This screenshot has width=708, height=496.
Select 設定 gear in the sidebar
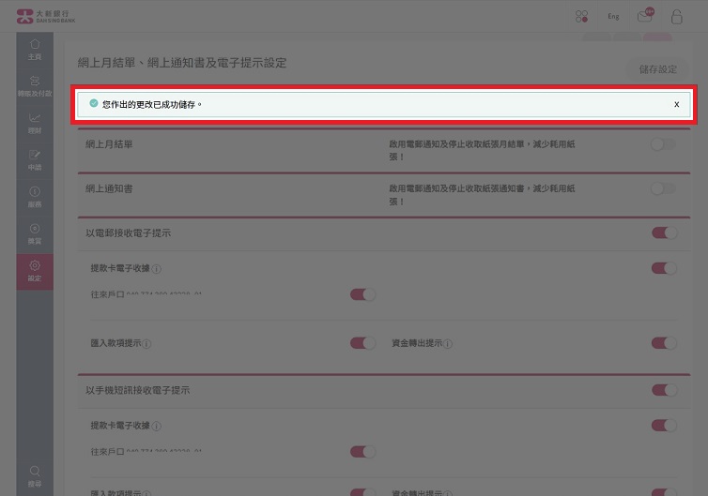click(x=35, y=272)
